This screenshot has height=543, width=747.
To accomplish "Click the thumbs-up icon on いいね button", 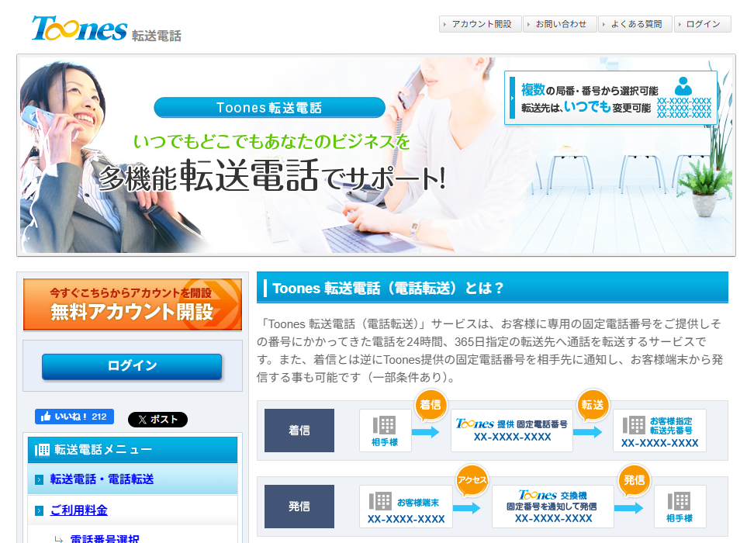I will click(x=46, y=417).
